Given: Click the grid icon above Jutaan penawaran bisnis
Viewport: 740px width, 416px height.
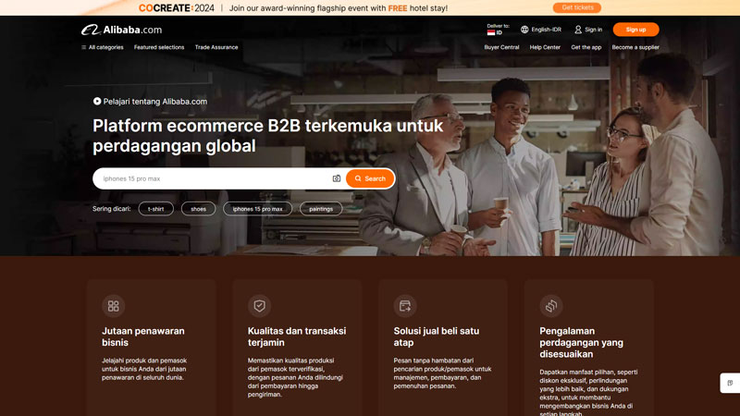Looking at the screenshot, I should point(113,306).
